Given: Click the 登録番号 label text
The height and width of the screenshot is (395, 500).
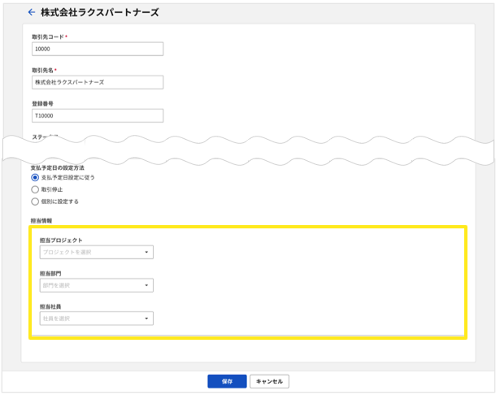Looking at the screenshot, I should [41, 103].
